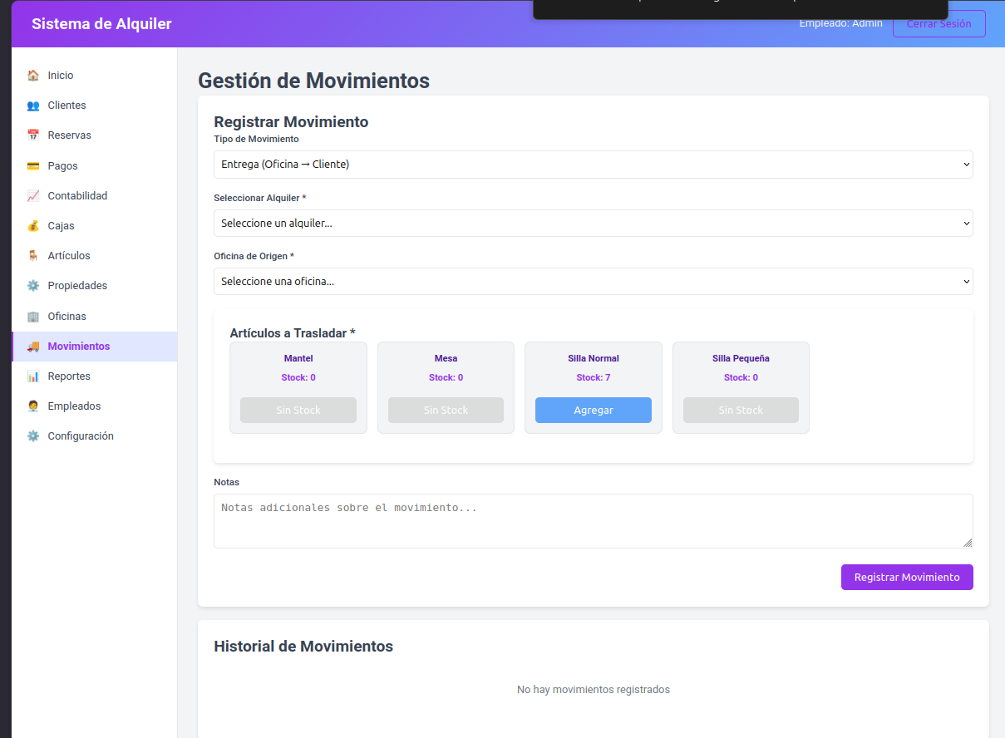1005x738 pixels.
Task: Click the money bag icon beside Cajas
Action: [x=33, y=226]
